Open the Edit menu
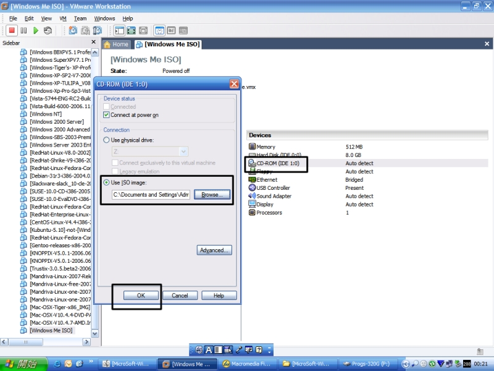The width and height of the screenshot is (494, 371). (x=29, y=19)
